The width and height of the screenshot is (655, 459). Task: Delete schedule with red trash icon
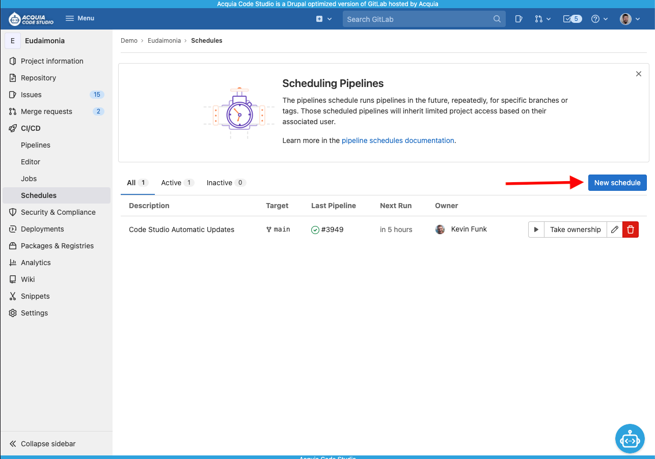(631, 230)
